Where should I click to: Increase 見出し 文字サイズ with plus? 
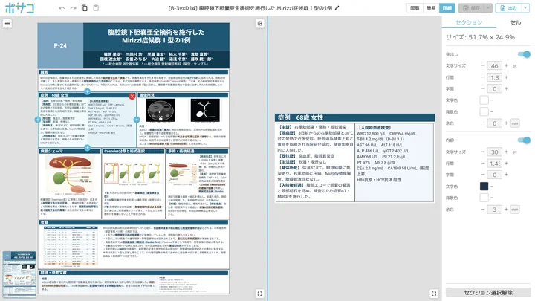[x=506, y=65]
